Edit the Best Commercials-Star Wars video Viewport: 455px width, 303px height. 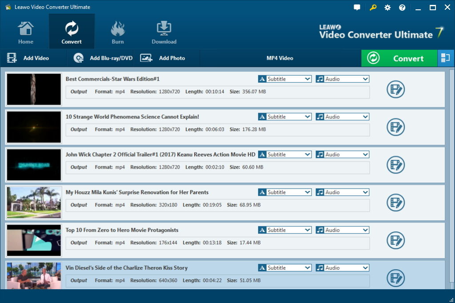395,89
